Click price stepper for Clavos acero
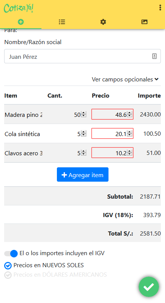The image size is (165, 303). (130, 153)
